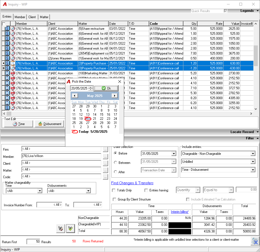The height and width of the screenshot is (252, 260).
Task: Click the Disbursement text edit button
Action: pos(50,124)
